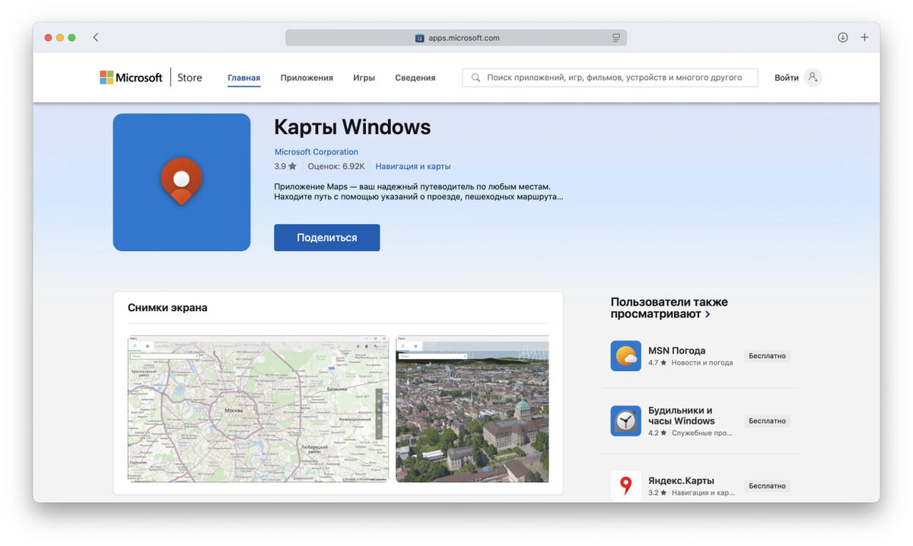913x546 pixels.
Task: Open the Сведения tab
Action: [415, 78]
